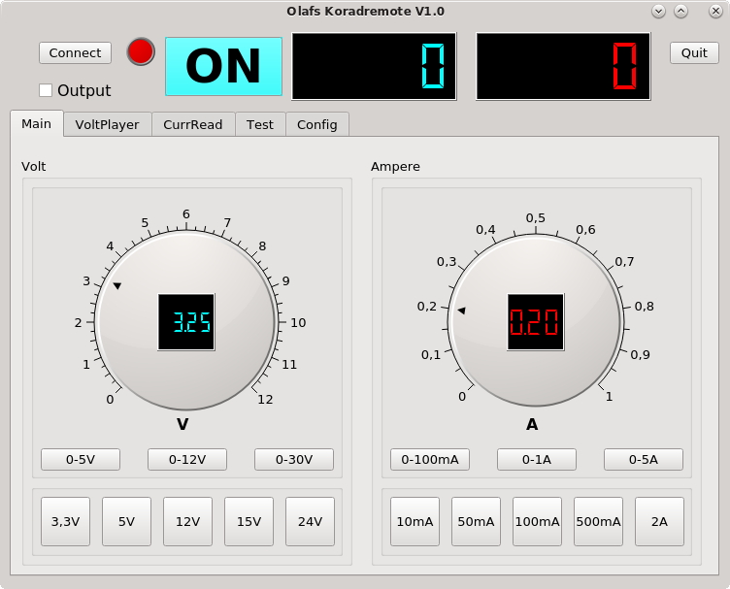
Task: Click the 0.20 current readout on dial
Action: [x=536, y=322]
